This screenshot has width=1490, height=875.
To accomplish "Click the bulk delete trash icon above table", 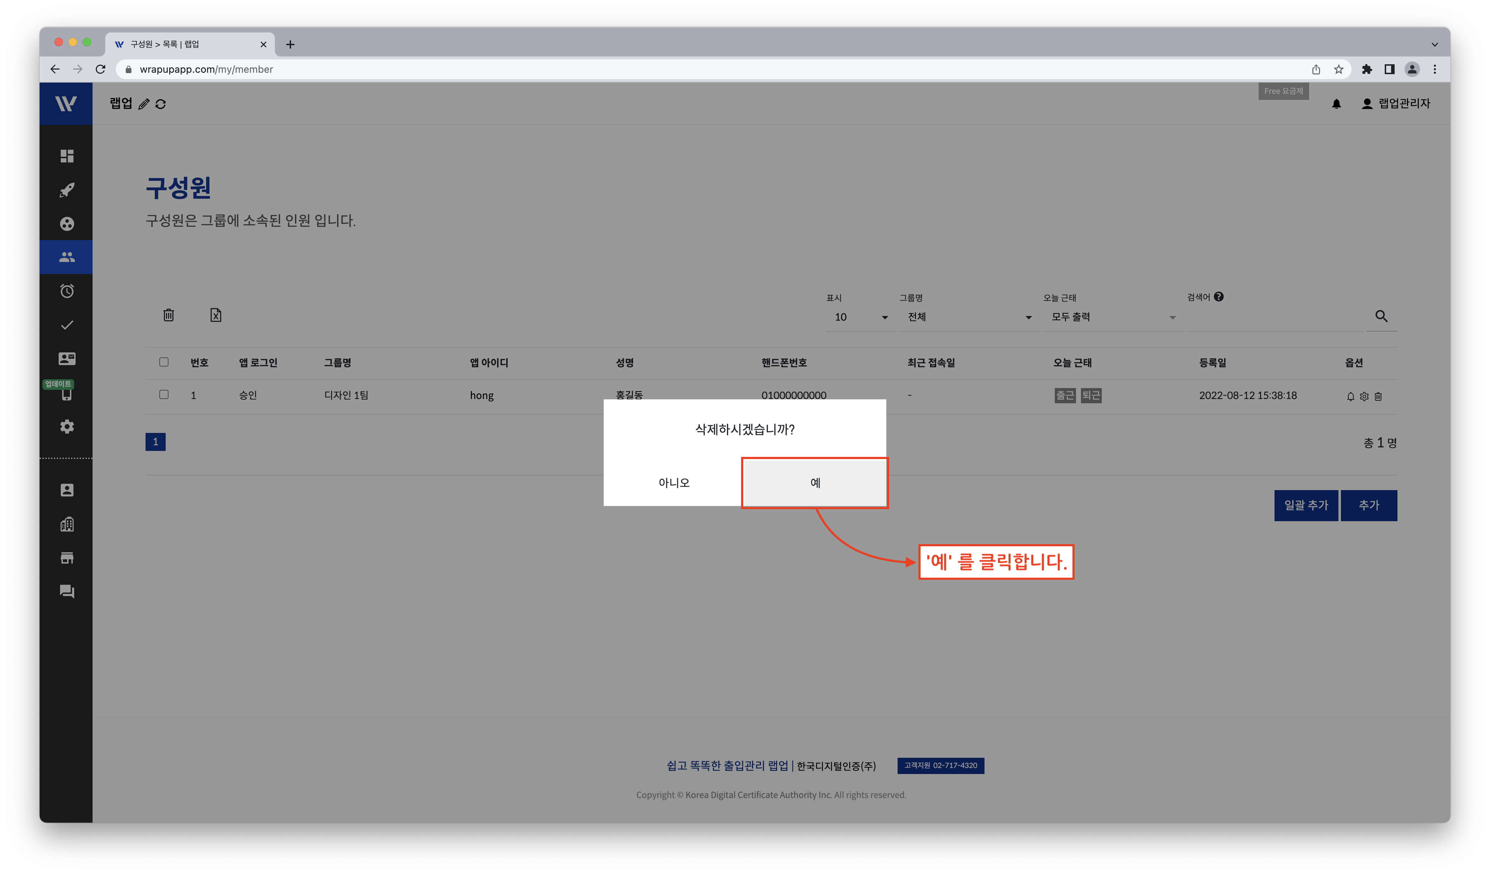I will point(168,315).
